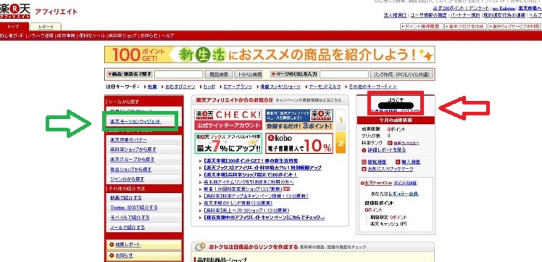Open お気に入りブックマーク link
542x262 pixels.
(x=390, y=169)
